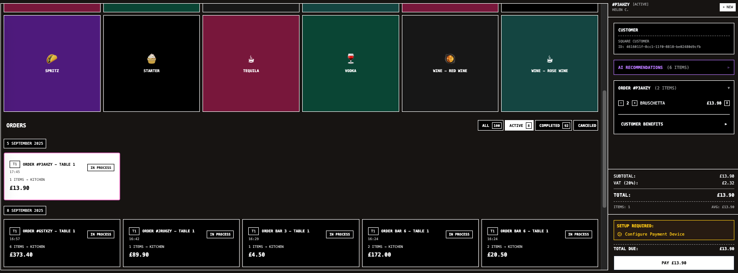The image size is (738, 273).
Task: Click the Configure Payment Device gear icon
Action: click(620, 234)
